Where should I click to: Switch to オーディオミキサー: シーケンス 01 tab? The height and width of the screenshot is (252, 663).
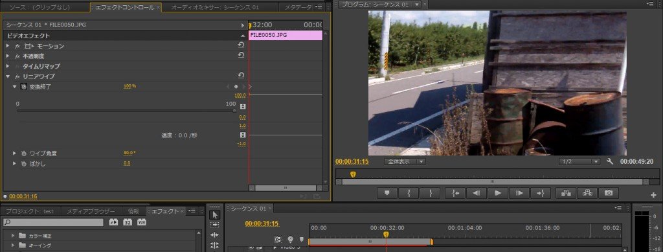tap(215, 8)
